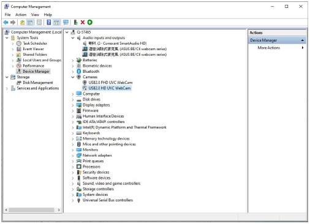The image size is (310, 224).
Task: Click the Forward arrow toolbar icon
Action: point(13,22)
